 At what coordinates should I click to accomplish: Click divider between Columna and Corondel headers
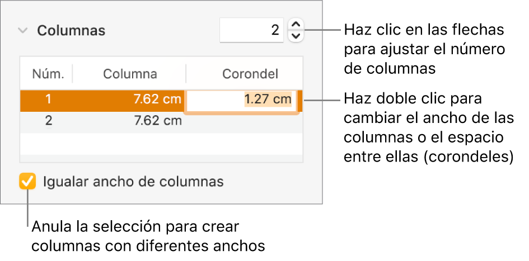click(x=186, y=73)
